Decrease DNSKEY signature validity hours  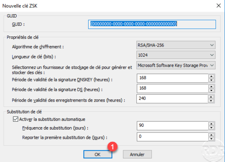211,80
